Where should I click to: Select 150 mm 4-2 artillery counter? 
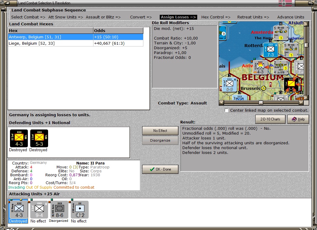[80, 210]
